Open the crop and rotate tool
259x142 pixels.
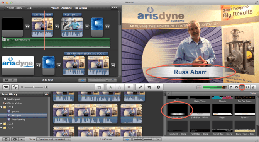149,87
